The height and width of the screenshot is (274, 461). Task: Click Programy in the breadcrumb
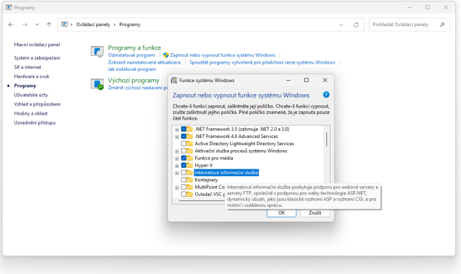[x=130, y=25]
